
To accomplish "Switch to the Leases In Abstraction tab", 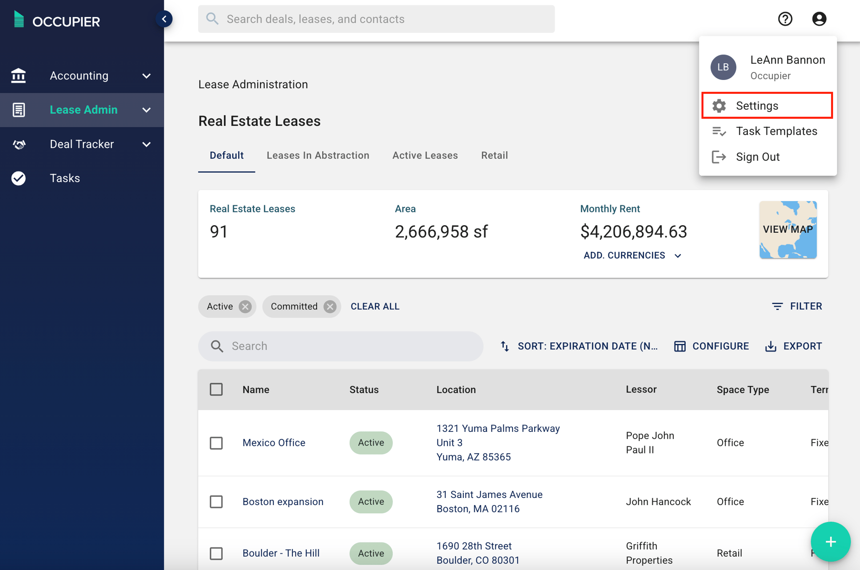I will click(317, 155).
